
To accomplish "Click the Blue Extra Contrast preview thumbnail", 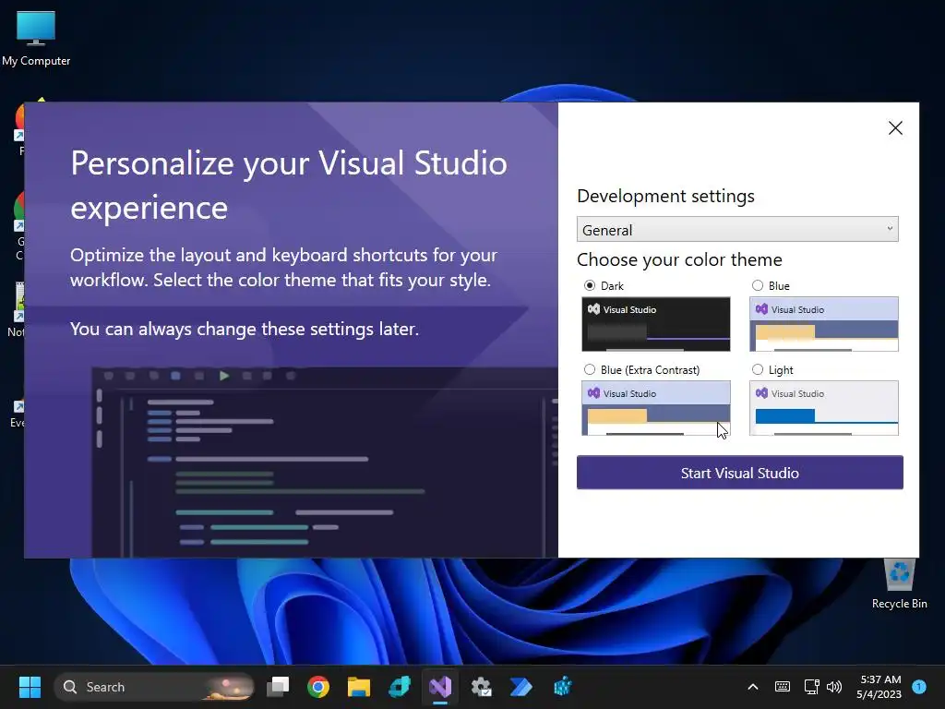I will (656, 407).
